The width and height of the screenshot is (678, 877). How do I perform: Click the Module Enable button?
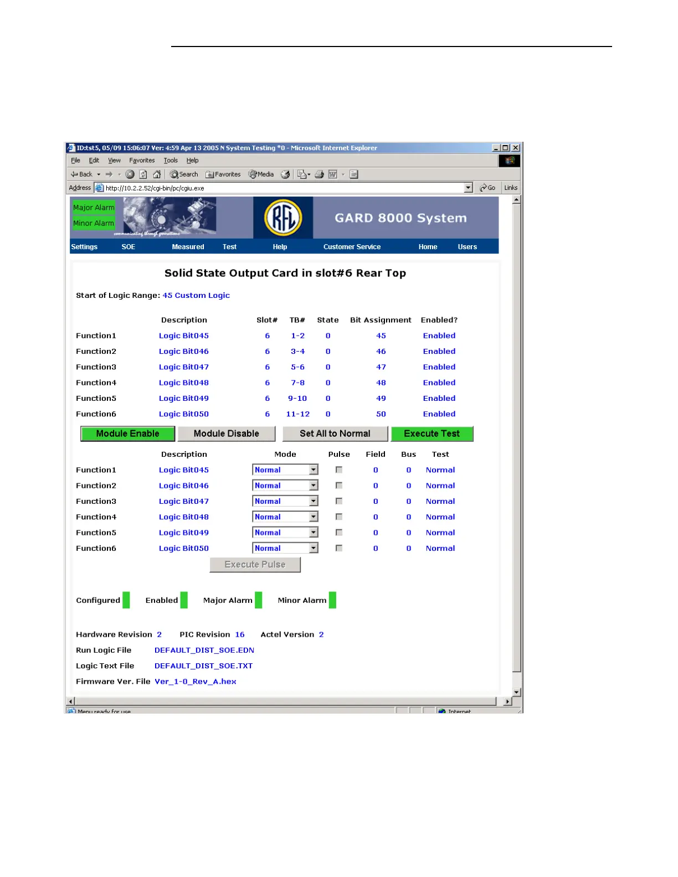[128, 434]
